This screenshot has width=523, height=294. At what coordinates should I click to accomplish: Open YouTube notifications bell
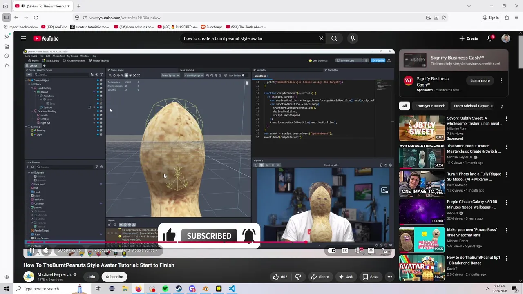click(490, 38)
